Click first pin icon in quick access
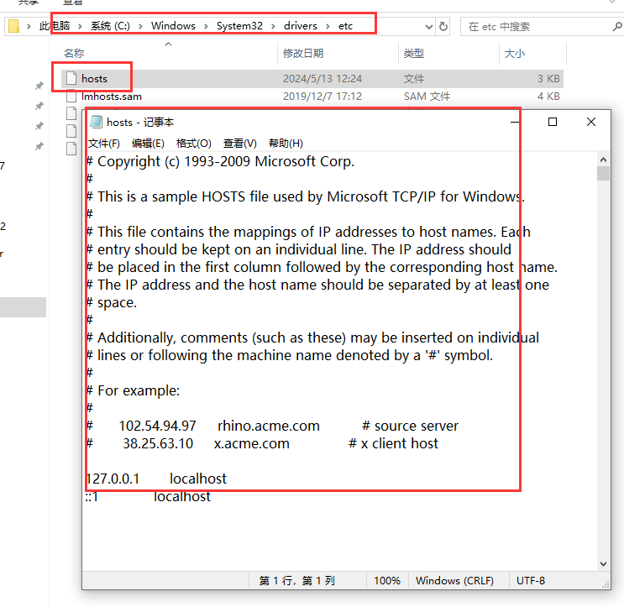This screenshot has width=624, height=607. tap(39, 86)
